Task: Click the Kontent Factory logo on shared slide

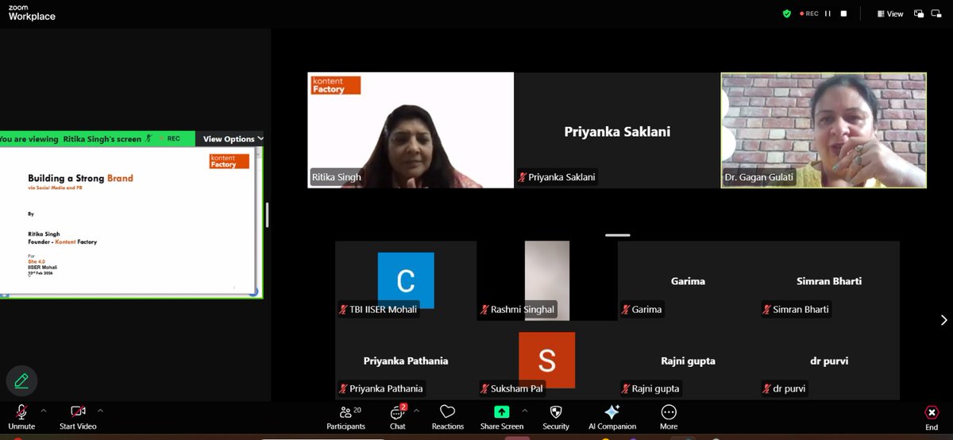Action: click(x=230, y=161)
